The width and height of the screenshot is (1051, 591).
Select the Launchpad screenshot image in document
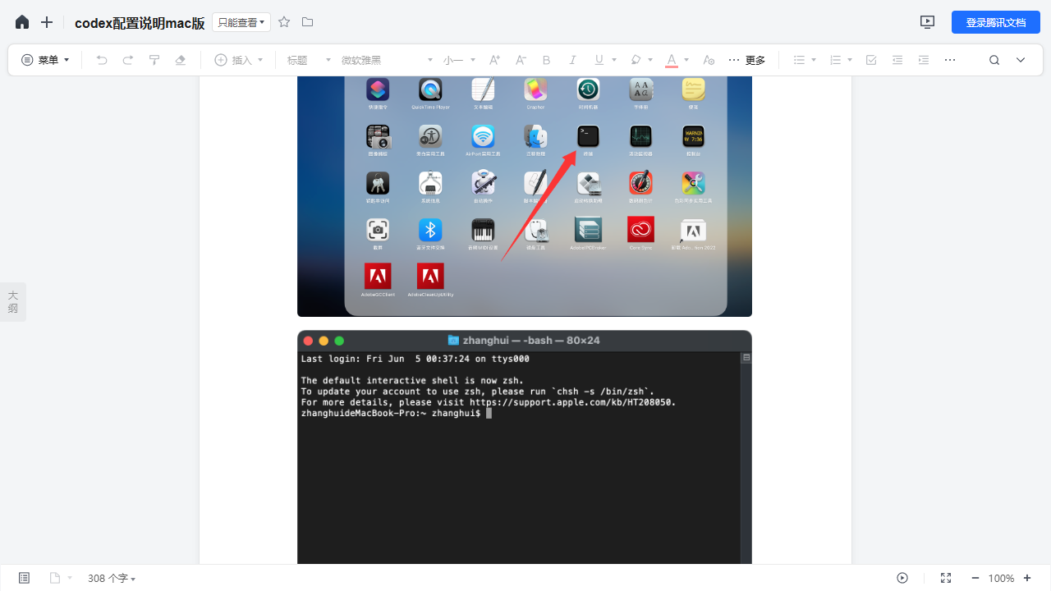click(x=525, y=196)
